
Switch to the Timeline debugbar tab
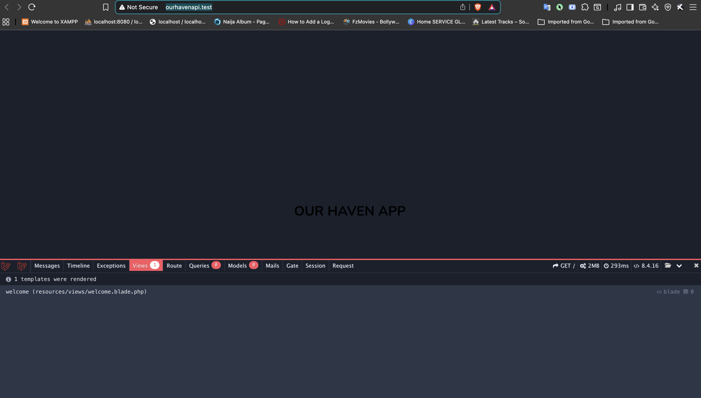78,266
